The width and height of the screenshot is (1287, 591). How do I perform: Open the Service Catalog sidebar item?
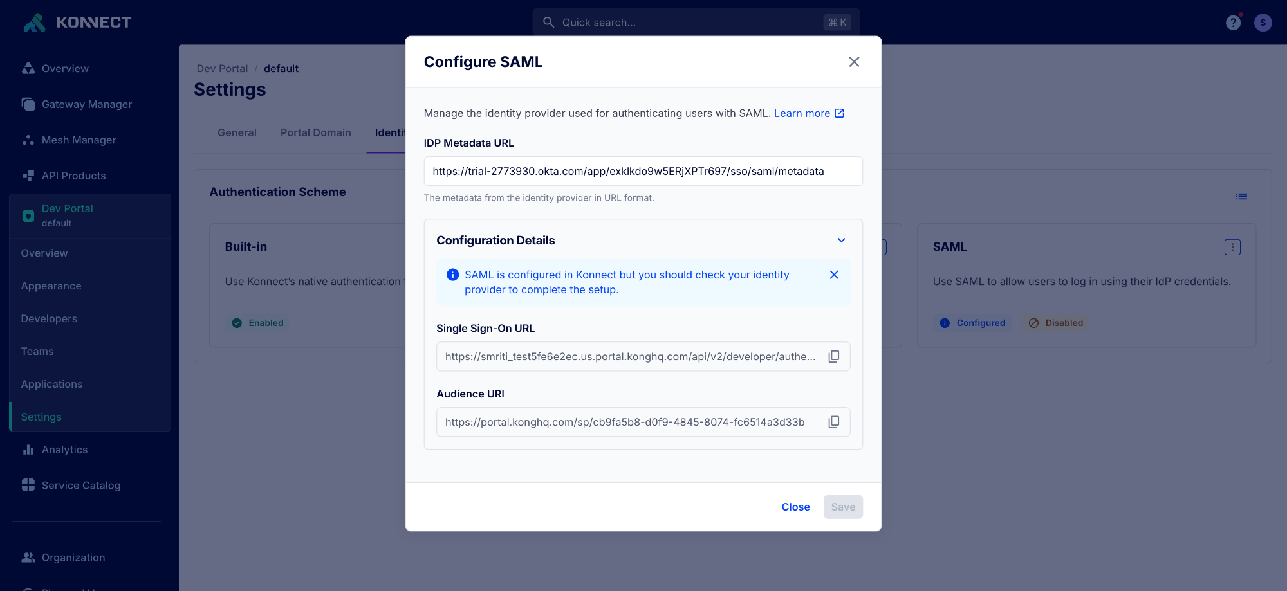(81, 486)
